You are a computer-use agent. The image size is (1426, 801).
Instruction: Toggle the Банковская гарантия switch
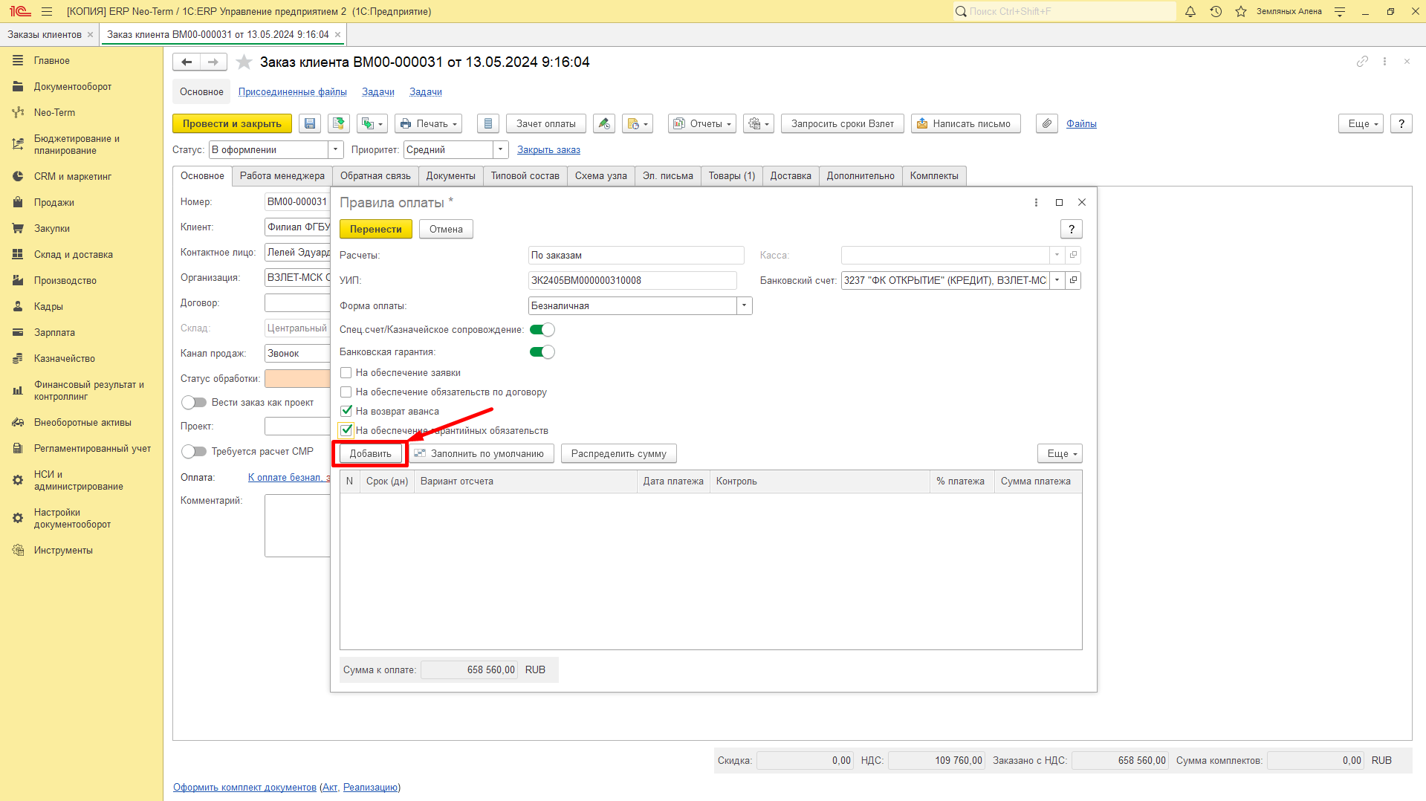pos(542,352)
